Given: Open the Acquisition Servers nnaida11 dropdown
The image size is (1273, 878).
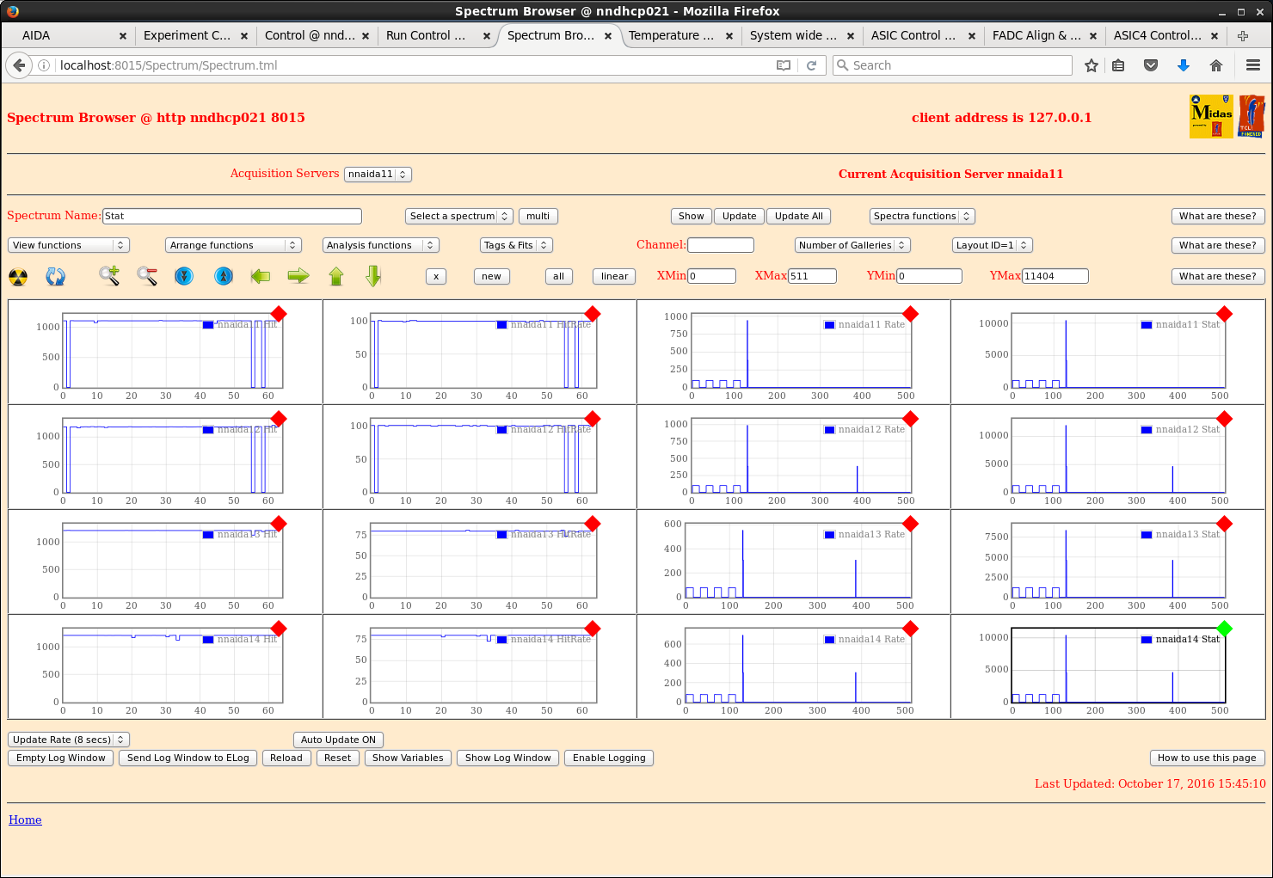Looking at the screenshot, I should tap(378, 175).
